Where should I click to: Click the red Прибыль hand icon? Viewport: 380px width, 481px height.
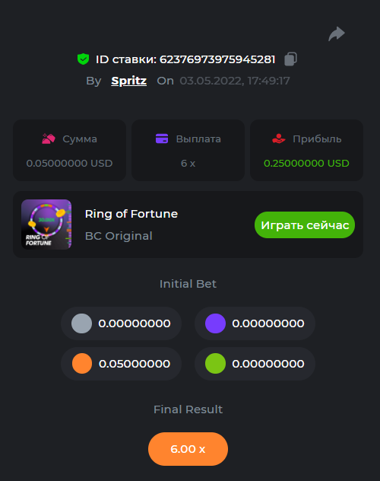pos(279,139)
